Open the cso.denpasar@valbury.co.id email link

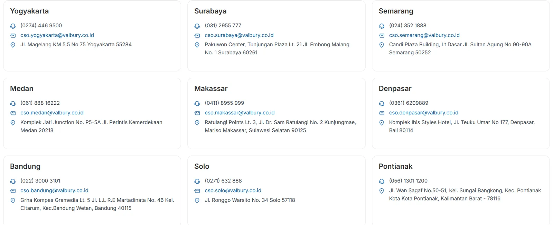(424, 113)
